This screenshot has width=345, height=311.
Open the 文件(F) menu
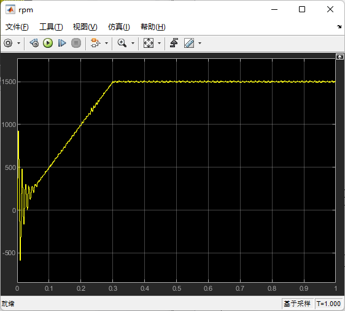(17, 27)
